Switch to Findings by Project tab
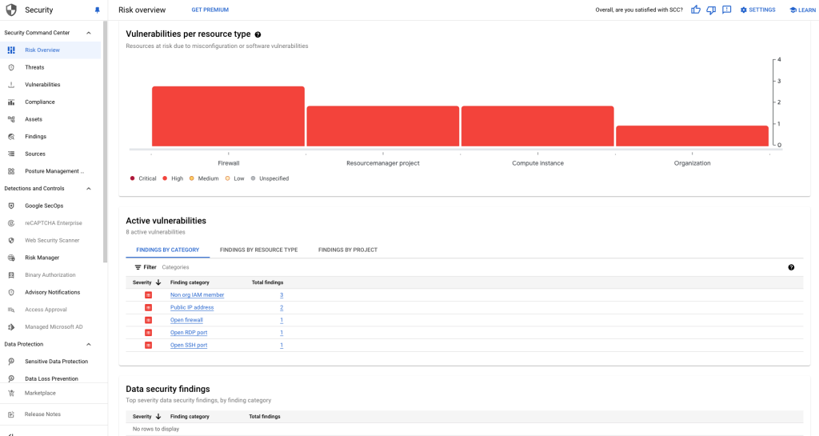Image resolution: width=819 pixels, height=436 pixels. click(348, 250)
